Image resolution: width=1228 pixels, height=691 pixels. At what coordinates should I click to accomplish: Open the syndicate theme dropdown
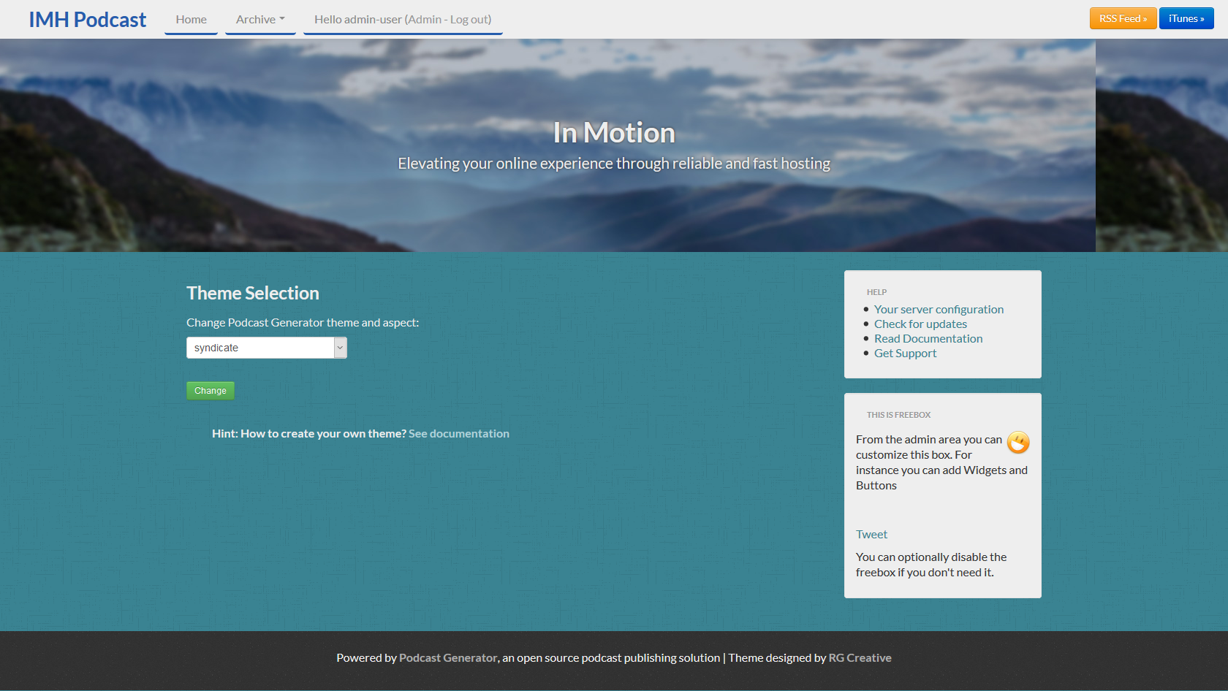[x=260, y=348]
